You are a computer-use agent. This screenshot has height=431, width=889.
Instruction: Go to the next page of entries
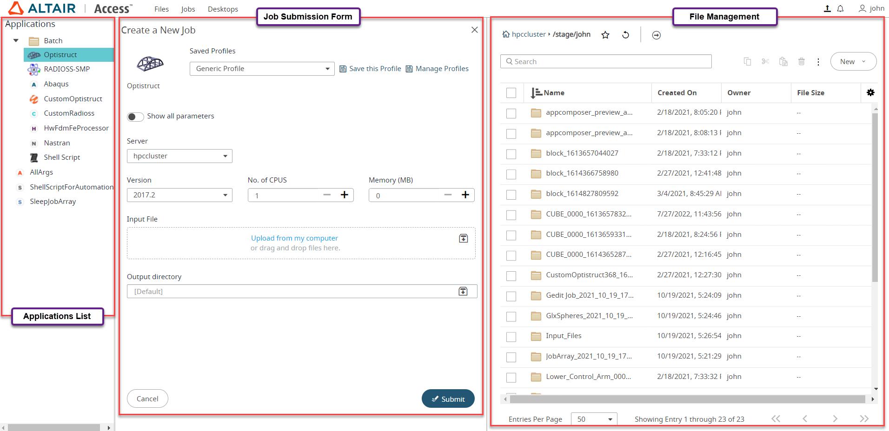835,418
